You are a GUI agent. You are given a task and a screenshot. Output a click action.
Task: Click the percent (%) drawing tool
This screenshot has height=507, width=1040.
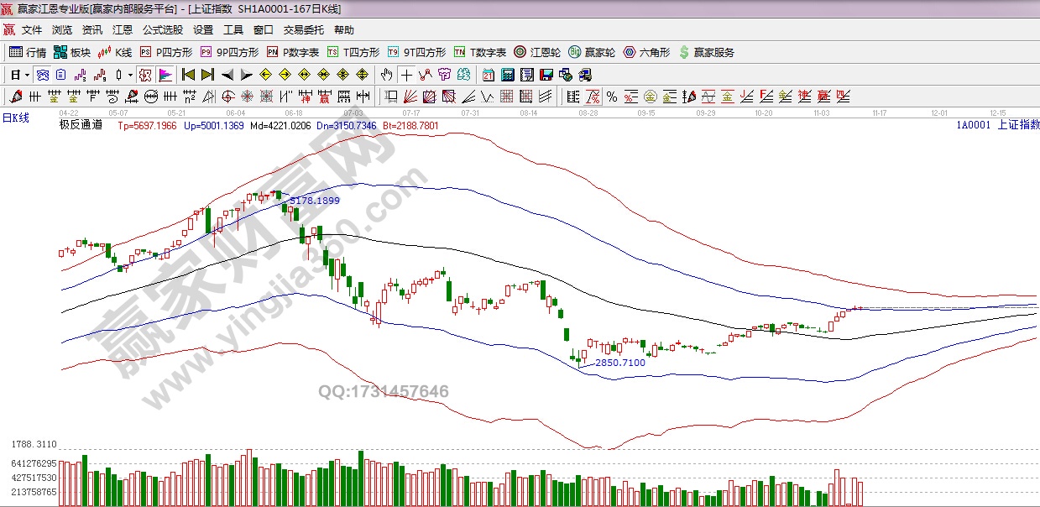coord(612,97)
